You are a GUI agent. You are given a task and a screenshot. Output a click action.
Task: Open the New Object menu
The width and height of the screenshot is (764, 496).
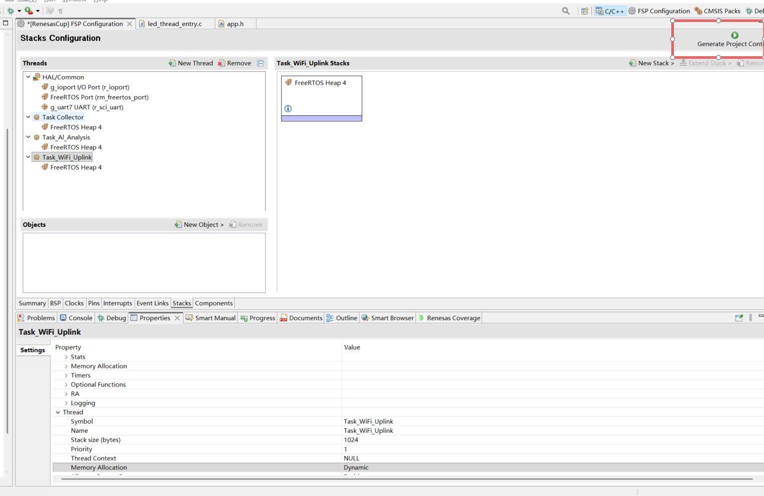(199, 224)
